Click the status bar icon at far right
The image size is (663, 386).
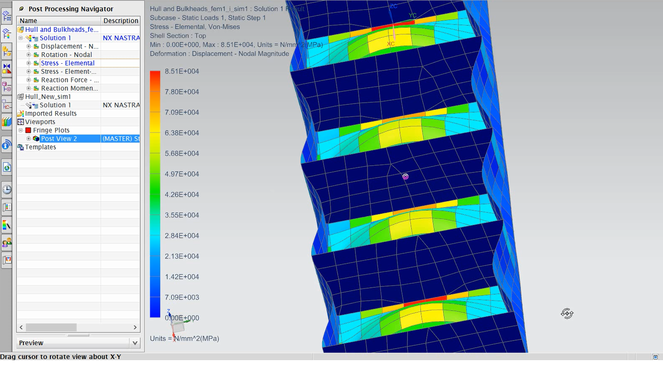click(655, 357)
